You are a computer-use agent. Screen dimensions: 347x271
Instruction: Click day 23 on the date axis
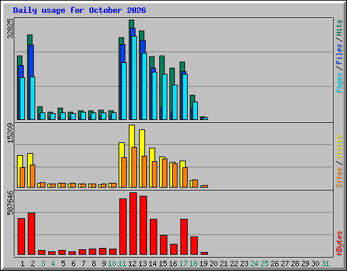point(244,264)
